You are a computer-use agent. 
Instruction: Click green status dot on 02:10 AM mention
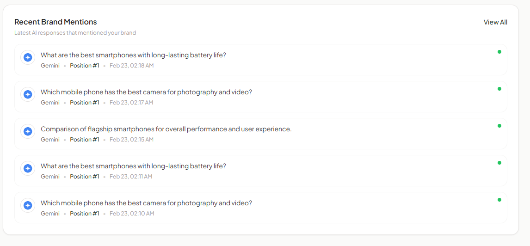499,200
